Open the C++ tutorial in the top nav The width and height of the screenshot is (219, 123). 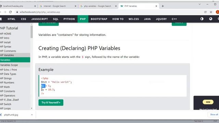[174, 19]
